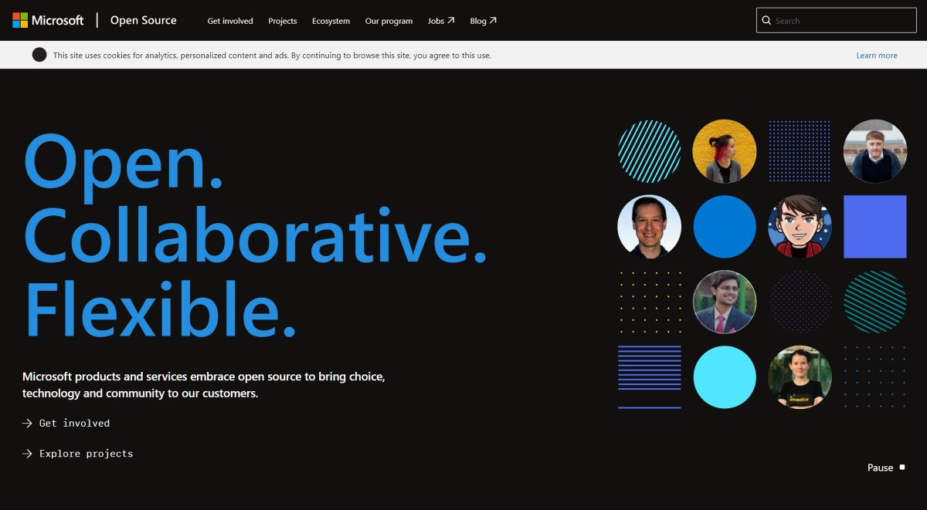Select Our program in the navigation bar

[389, 21]
